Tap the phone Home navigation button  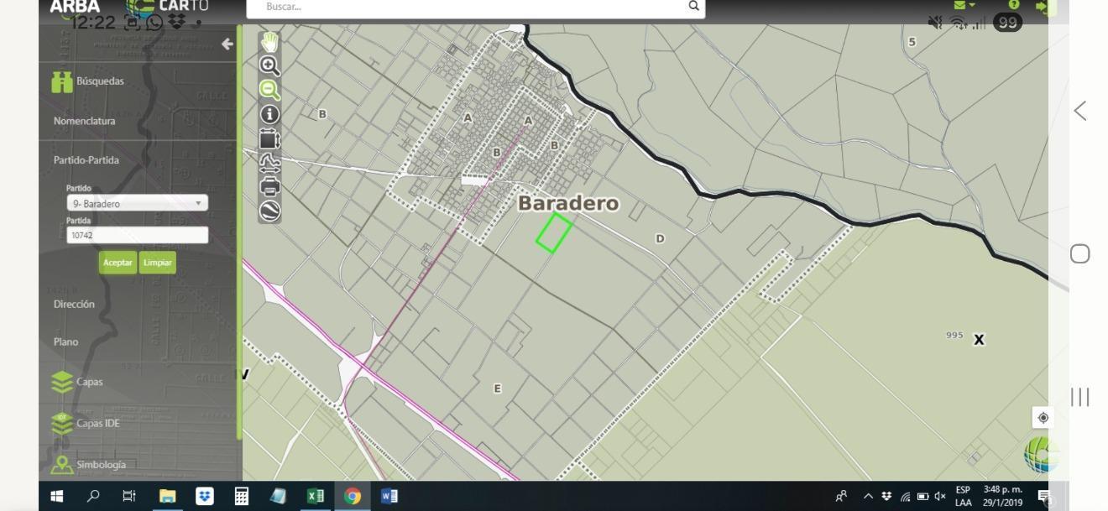(x=1080, y=254)
